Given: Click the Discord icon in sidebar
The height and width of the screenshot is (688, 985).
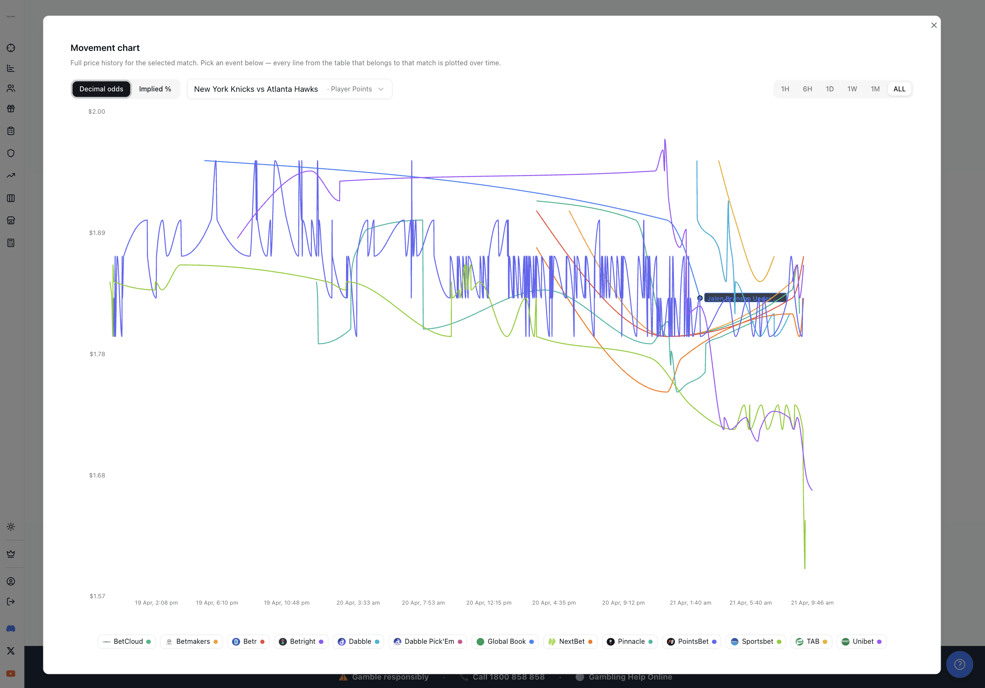Looking at the screenshot, I should [11, 628].
